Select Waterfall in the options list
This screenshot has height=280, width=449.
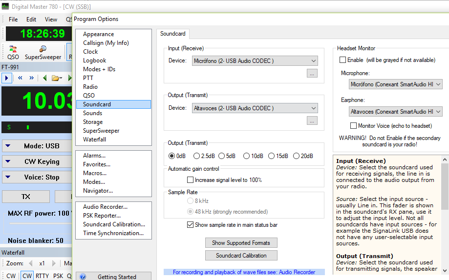coord(94,140)
